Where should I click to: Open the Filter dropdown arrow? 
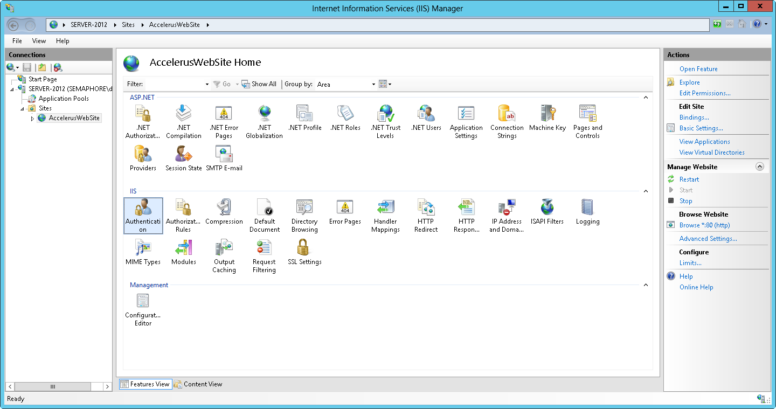tap(207, 84)
